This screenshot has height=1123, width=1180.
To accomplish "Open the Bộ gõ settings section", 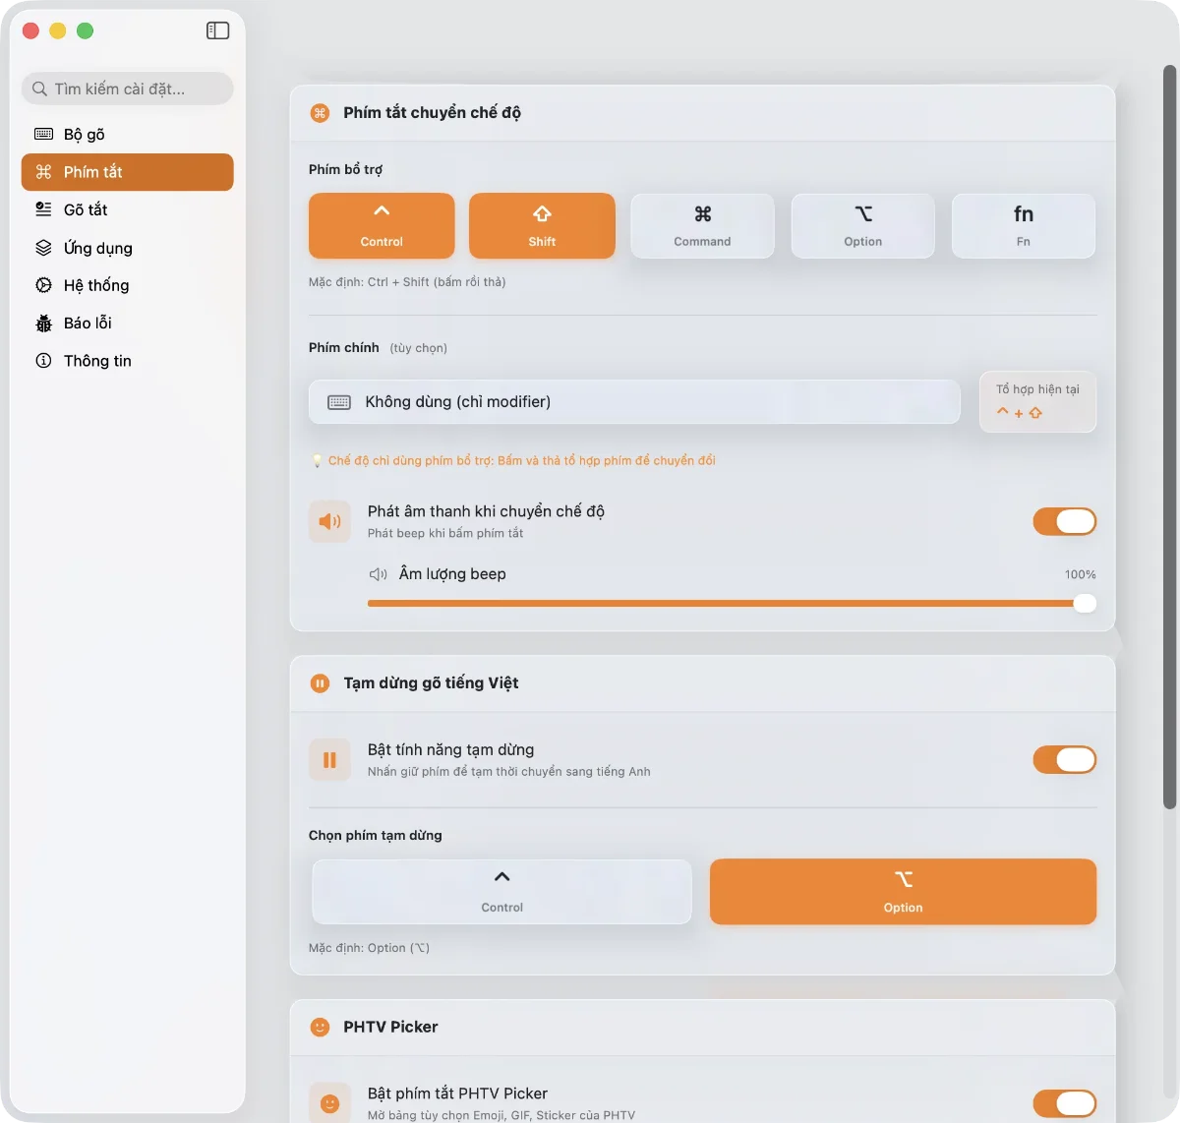I will point(85,135).
